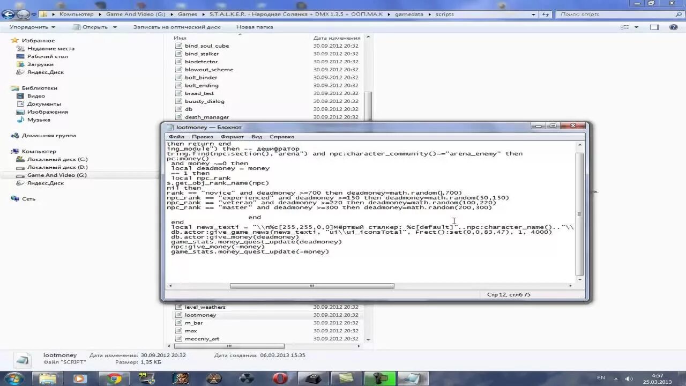Open Windows Explorer from the taskbar
The image size is (686, 386).
coord(47,378)
